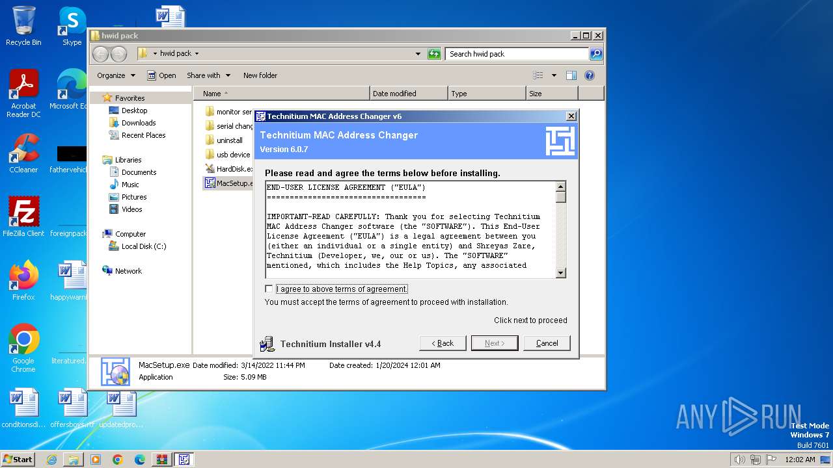833x468 pixels.
Task: Select Network in the navigation pane
Action: click(x=128, y=271)
